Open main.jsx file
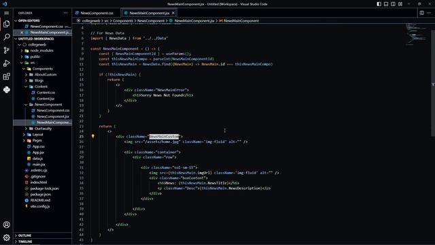The image size is (435, 245). point(39,165)
